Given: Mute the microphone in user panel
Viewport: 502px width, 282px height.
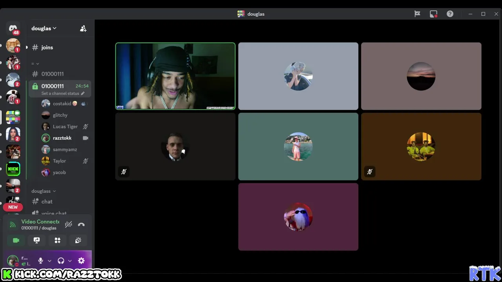Looking at the screenshot, I should 40,260.
